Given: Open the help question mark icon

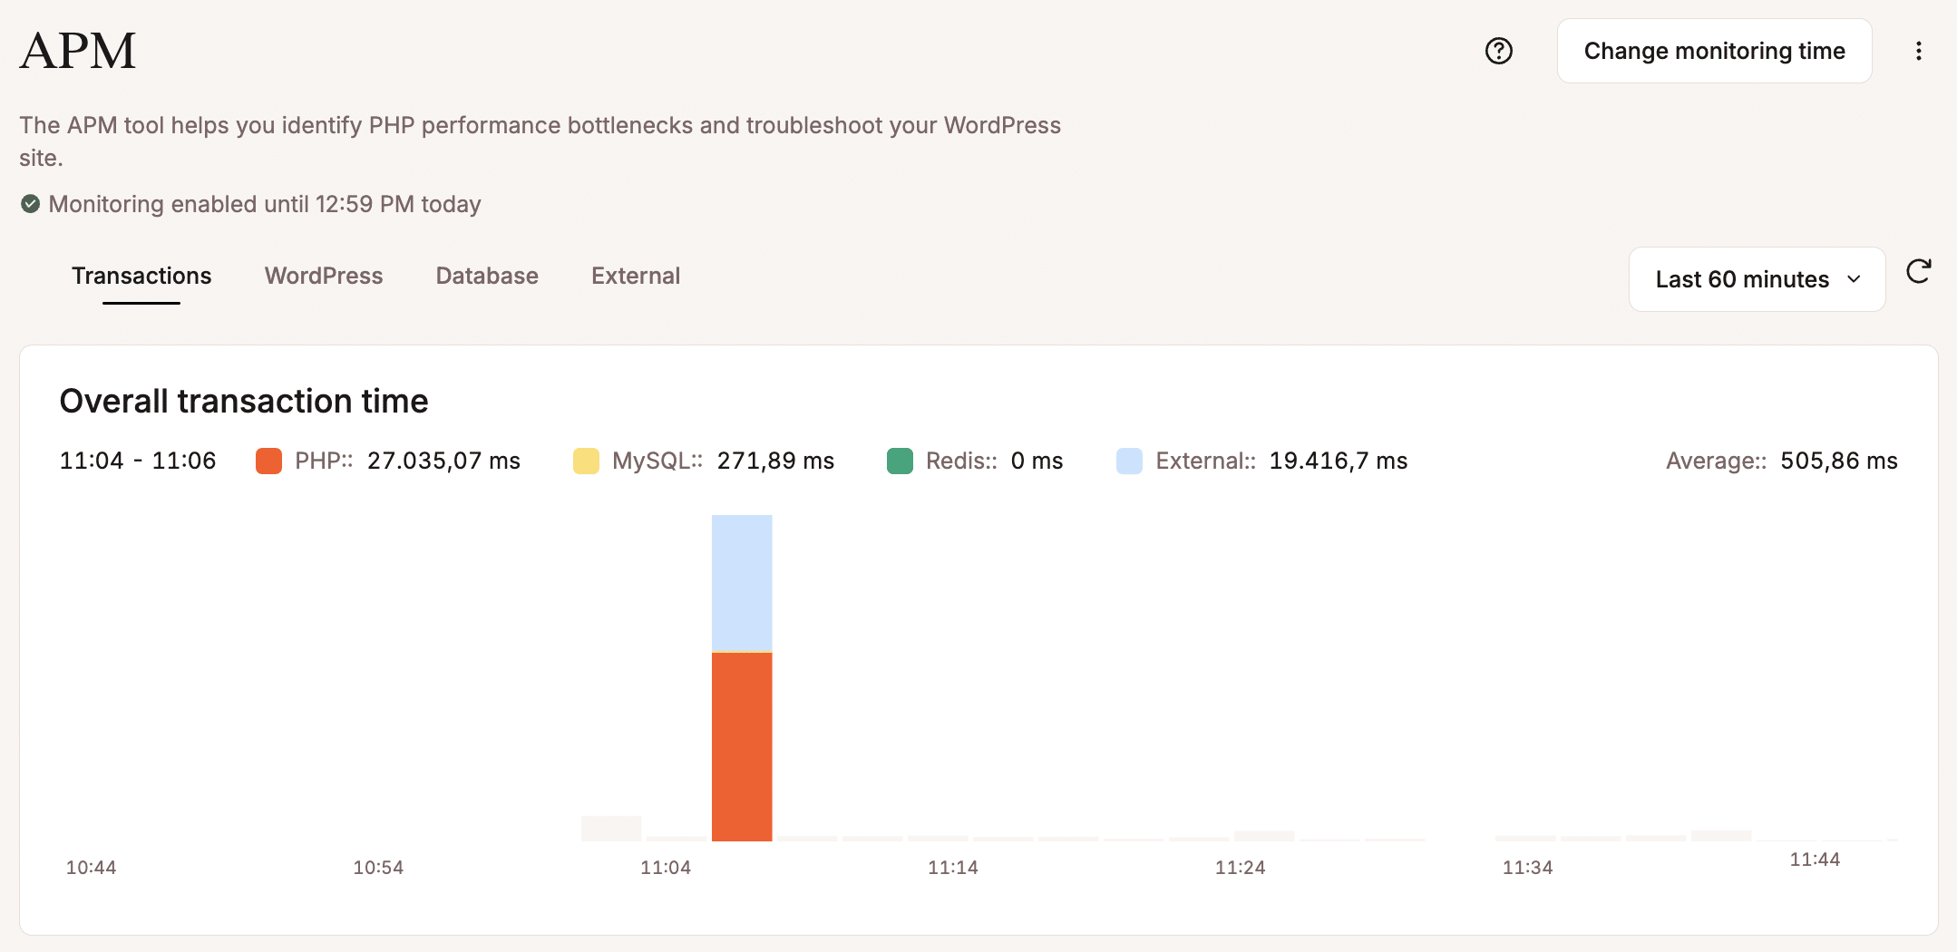Looking at the screenshot, I should [1498, 51].
